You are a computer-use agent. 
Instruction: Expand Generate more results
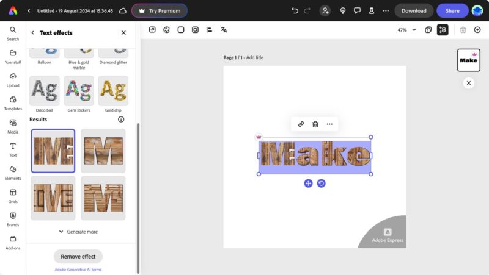click(78, 232)
